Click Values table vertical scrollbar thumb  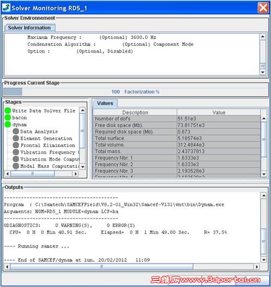[264, 139]
